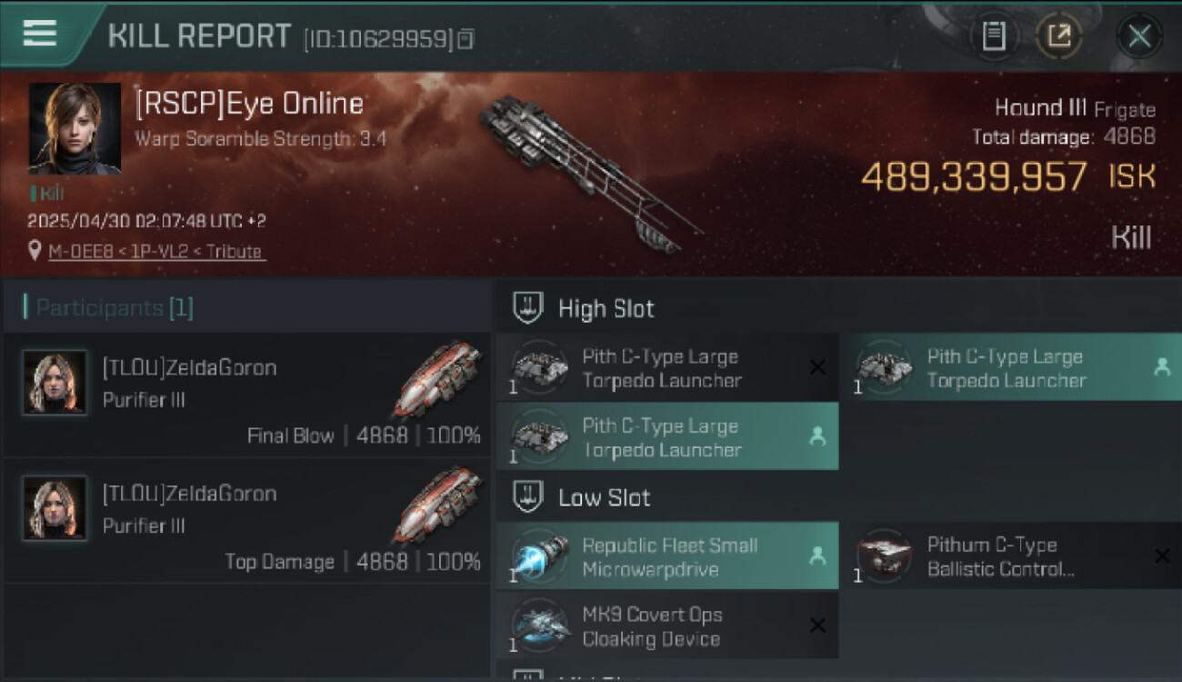Click Purifier III ship icon in Top Damage row
Screen dimensions: 1182x682
pyautogui.click(x=438, y=506)
